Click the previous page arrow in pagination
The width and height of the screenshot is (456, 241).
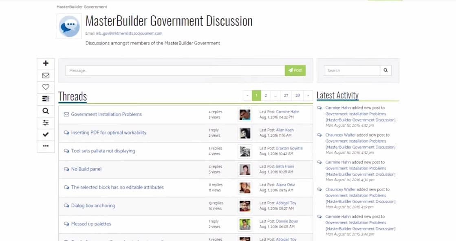pyautogui.click(x=247, y=96)
